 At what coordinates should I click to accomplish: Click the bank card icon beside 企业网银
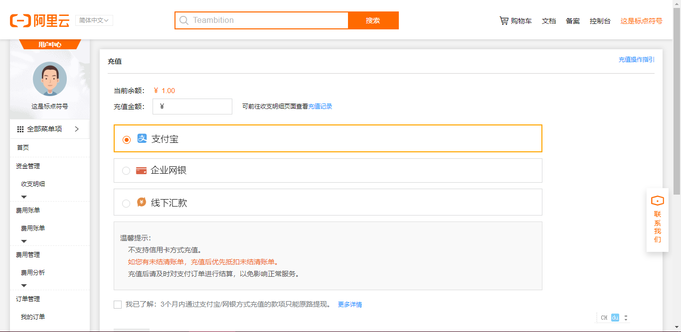[141, 170]
